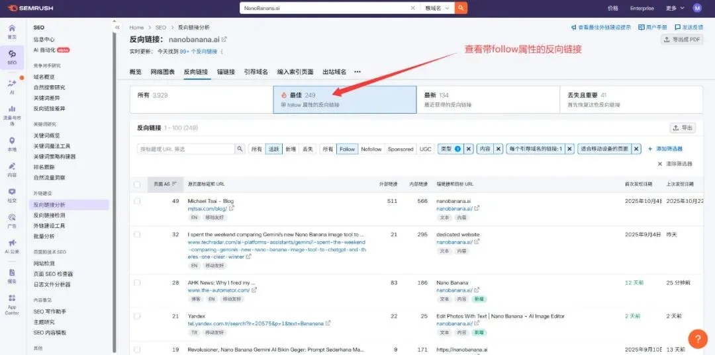Toggle the select-all checkbox in table header
Image resolution: width=715 pixels, height=355 pixels.
coord(137,184)
